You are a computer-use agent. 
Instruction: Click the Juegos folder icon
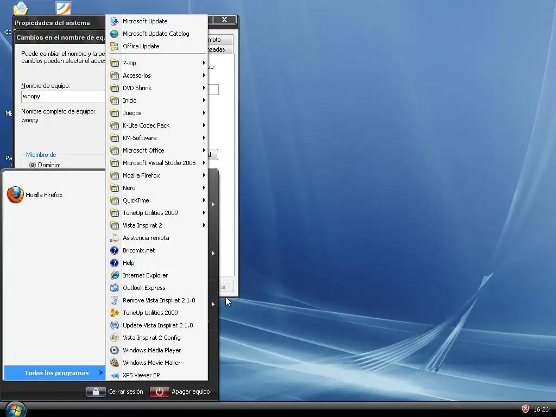click(114, 113)
